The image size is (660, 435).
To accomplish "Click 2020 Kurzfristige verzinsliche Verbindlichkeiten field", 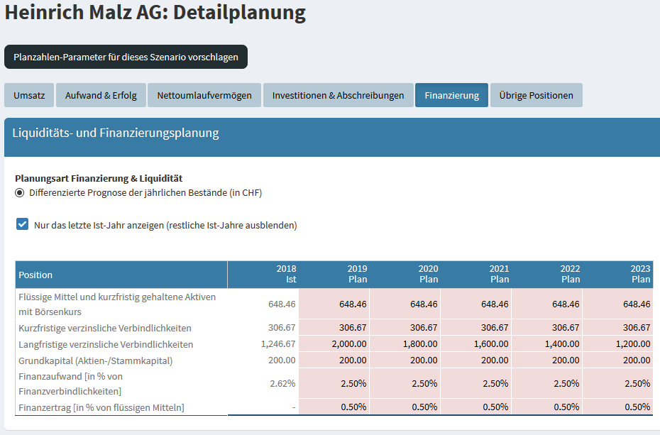I will coord(405,327).
